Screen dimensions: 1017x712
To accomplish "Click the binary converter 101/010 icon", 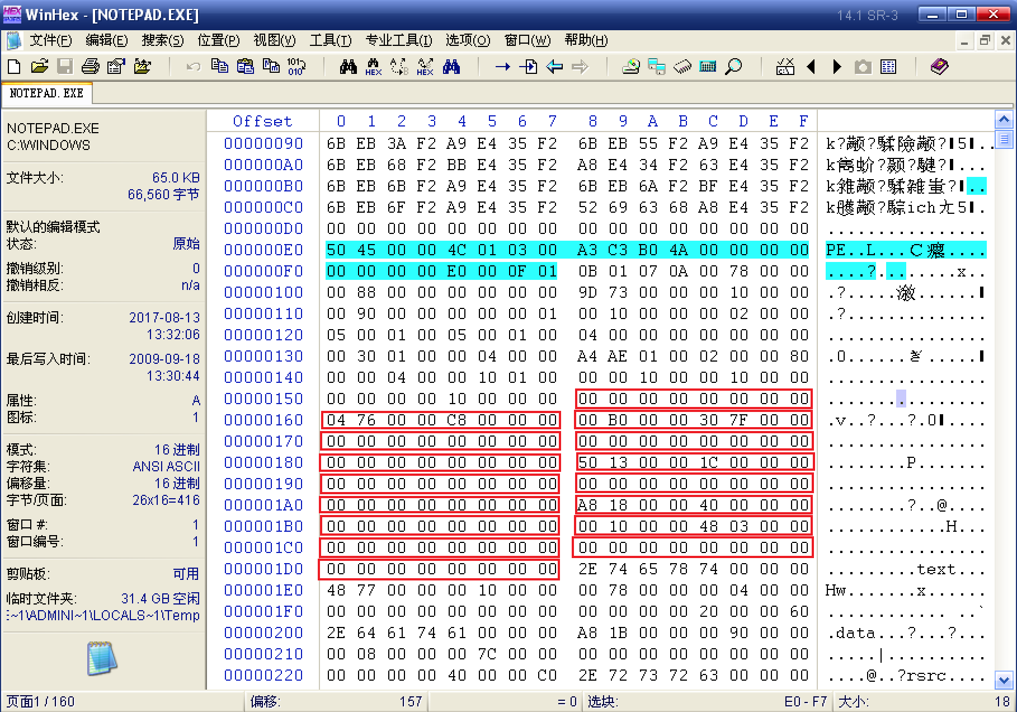I will pyautogui.click(x=296, y=66).
